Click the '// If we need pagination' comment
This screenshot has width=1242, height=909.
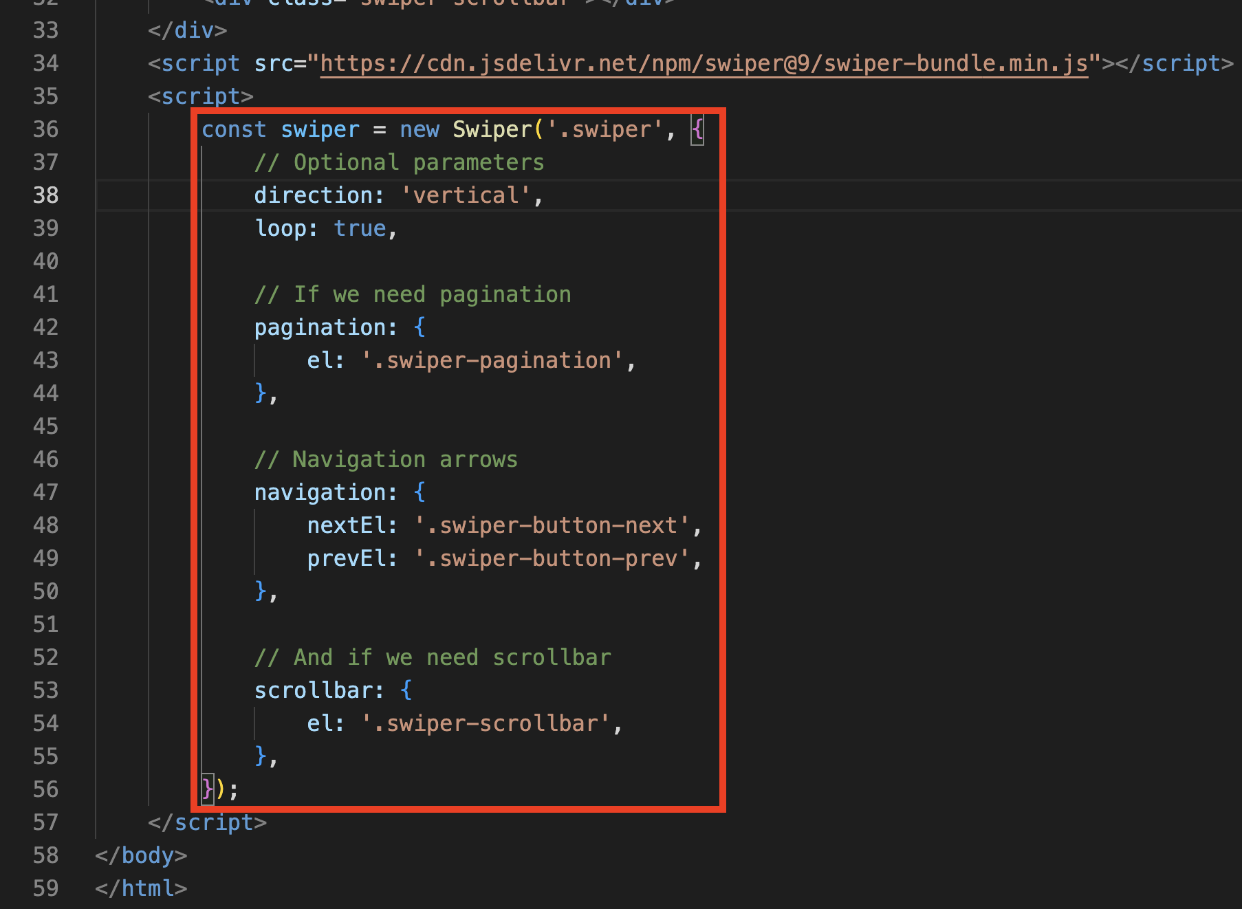click(413, 294)
